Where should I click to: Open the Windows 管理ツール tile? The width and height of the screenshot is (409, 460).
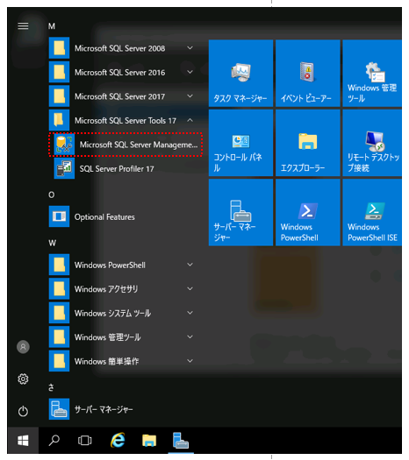[372, 74]
